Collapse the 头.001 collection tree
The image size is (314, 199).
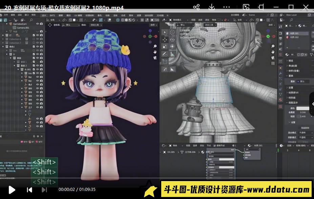pyautogui.click(x=18, y=69)
